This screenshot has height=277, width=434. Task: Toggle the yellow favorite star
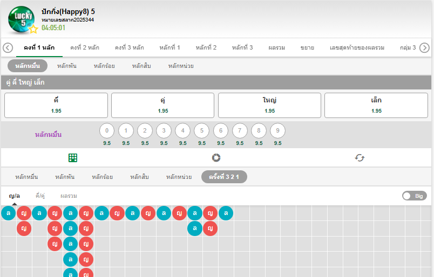coord(33,29)
